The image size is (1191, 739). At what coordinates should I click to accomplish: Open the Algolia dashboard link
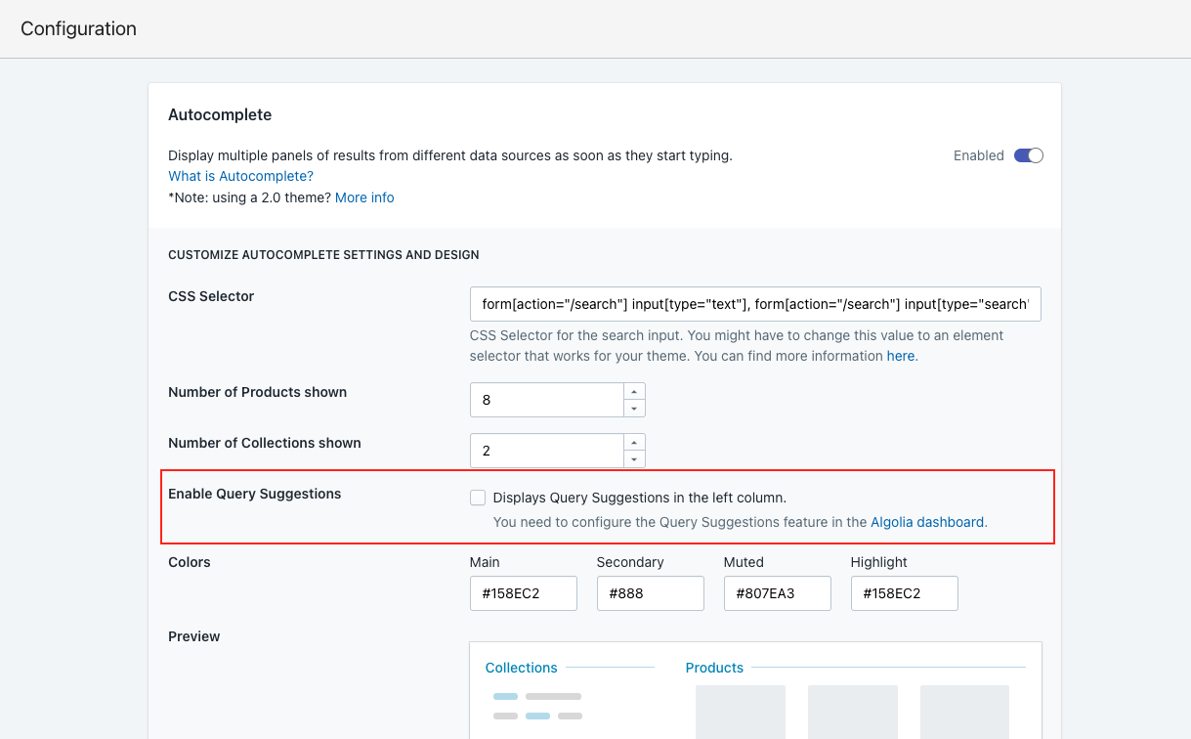(x=927, y=522)
